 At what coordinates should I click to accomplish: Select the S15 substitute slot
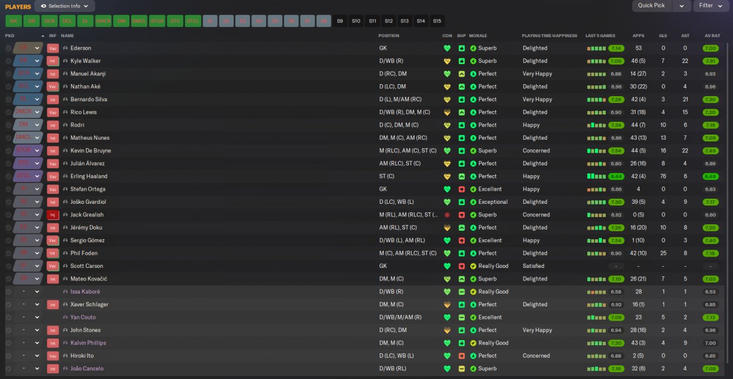[438, 21]
